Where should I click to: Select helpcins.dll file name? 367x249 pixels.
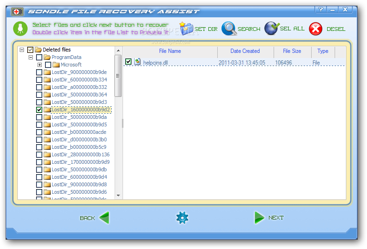155,63
